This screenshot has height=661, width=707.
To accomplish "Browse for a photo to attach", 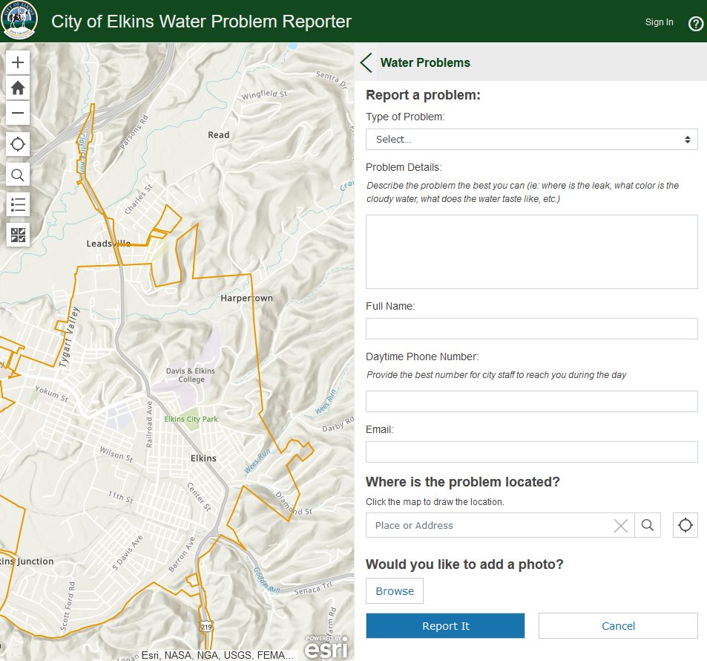I will click(395, 591).
